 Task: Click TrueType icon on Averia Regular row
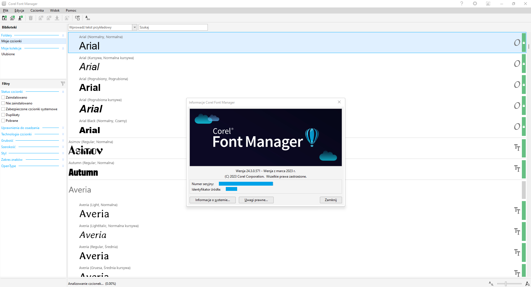pyautogui.click(x=517, y=252)
